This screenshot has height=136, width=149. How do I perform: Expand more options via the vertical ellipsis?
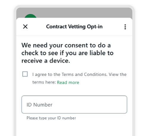pyautogui.click(x=125, y=27)
